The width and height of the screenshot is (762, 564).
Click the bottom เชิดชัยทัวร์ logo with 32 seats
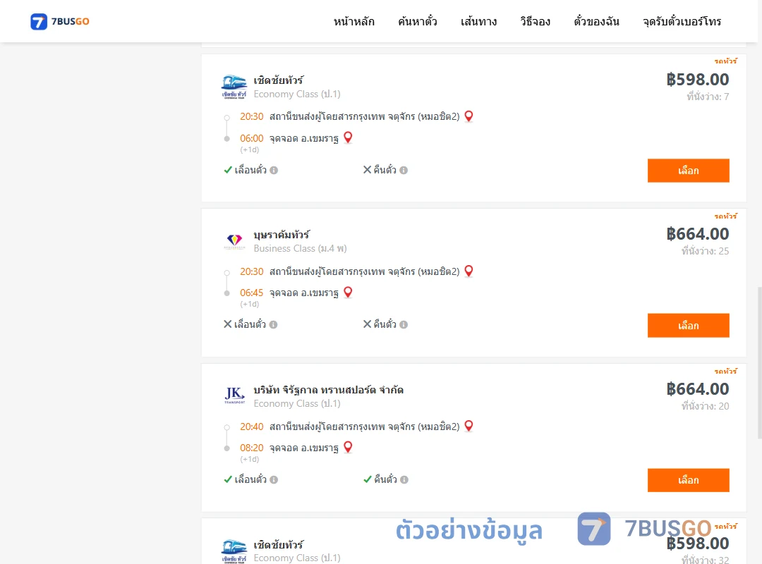[234, 551]
